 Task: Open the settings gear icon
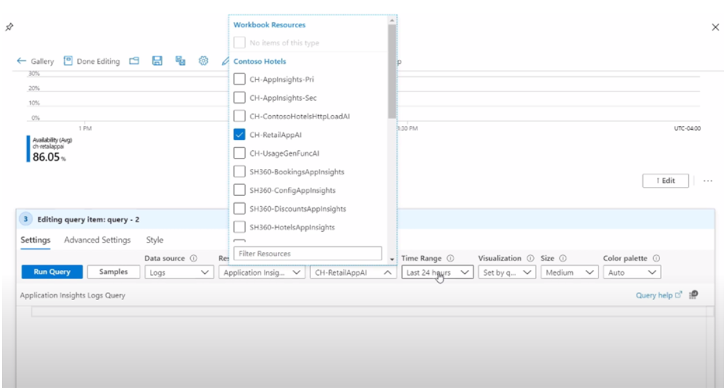point(203,61)
